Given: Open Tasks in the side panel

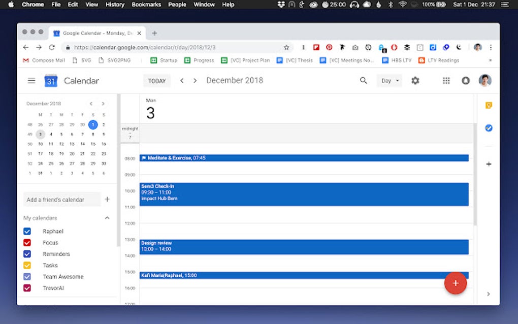Looking at the screenshot, I should point(489,128).
